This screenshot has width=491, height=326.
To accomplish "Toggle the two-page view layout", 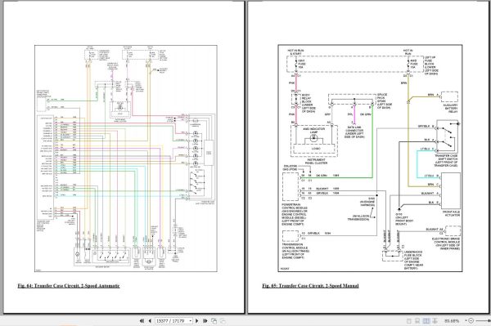I will click(x=426, y=321).
